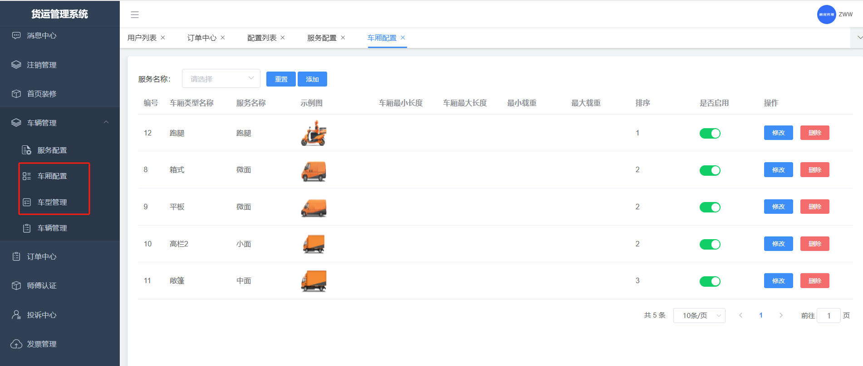Screen dimensions: 863x366
Task: Click the 发票管理 cloud upload icon
Action: 16,344
